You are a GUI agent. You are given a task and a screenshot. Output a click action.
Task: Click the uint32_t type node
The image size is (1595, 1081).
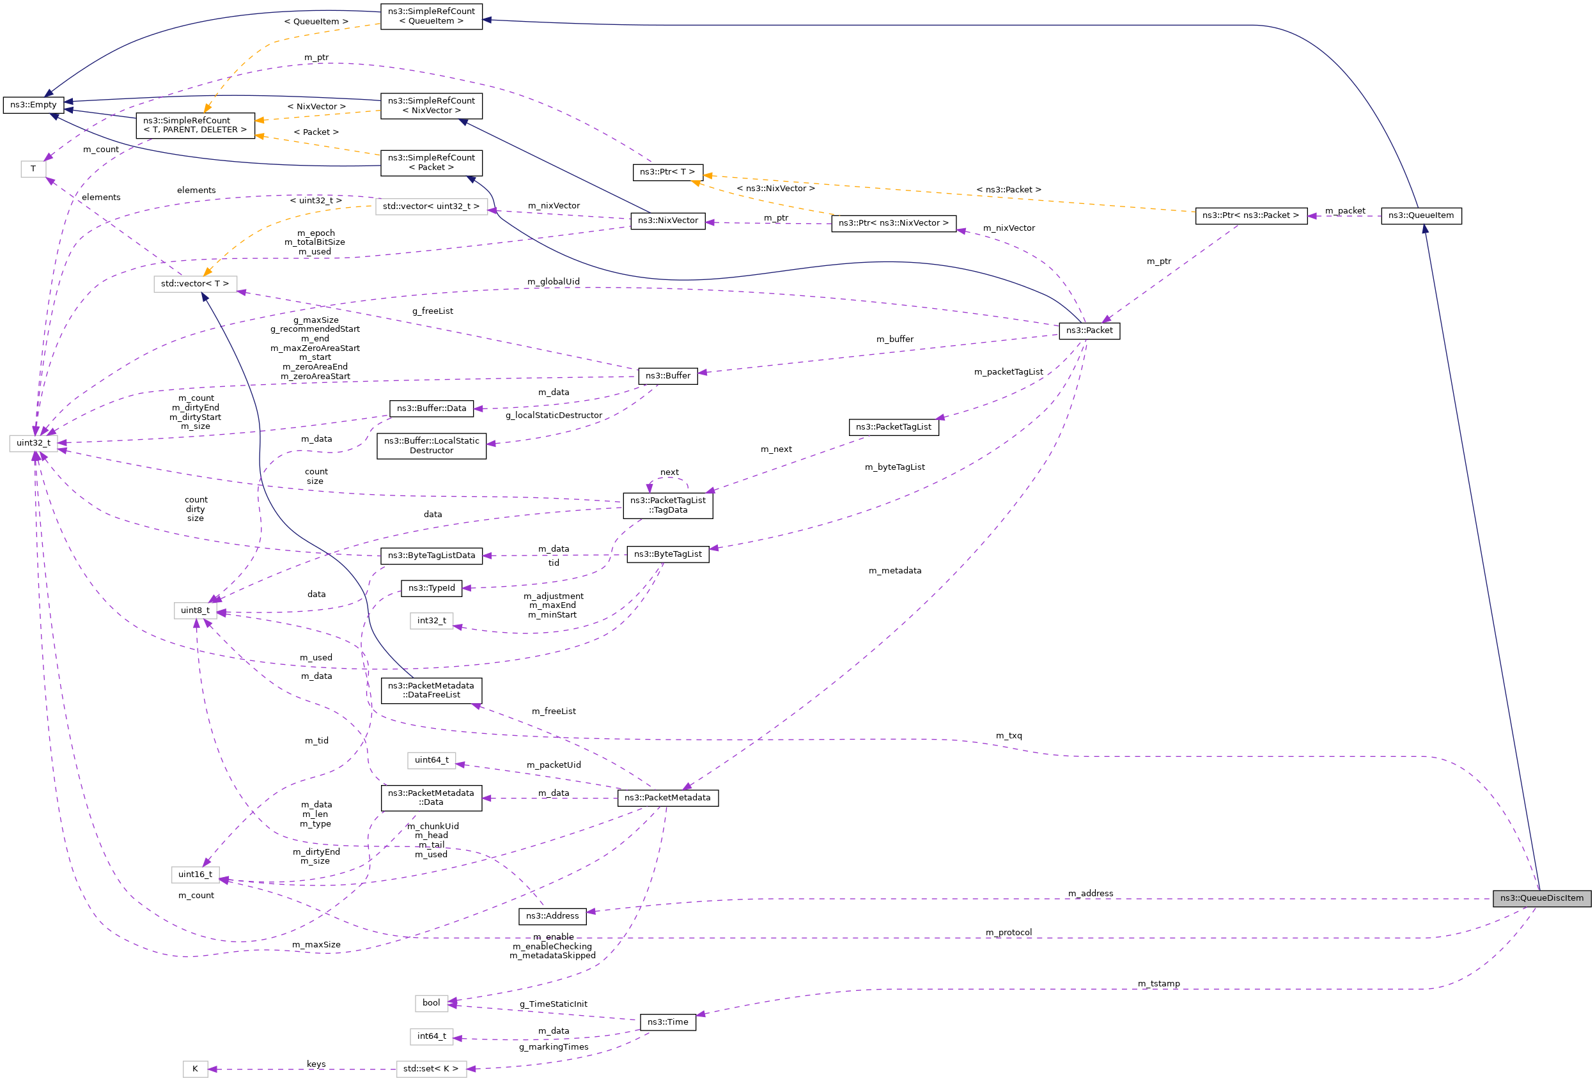(x=34, y=444)
